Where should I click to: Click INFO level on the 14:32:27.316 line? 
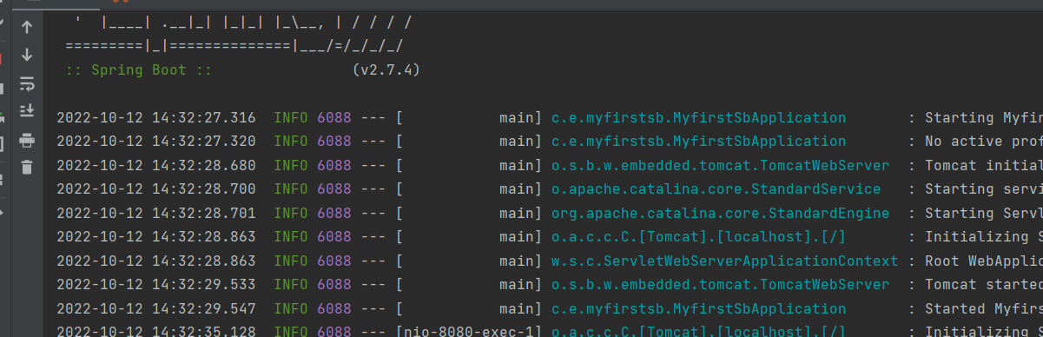coord(291,118)
